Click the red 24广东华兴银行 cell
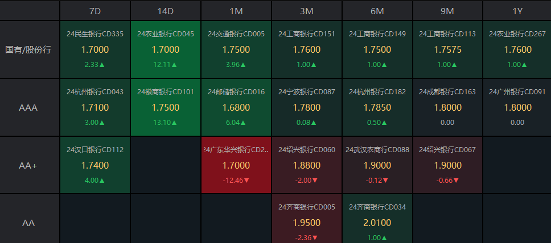 pyautogui.click(x=236, y=165)
